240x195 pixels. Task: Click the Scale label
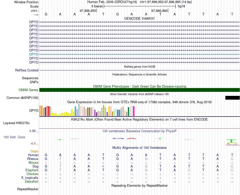[x=34, y=6]
